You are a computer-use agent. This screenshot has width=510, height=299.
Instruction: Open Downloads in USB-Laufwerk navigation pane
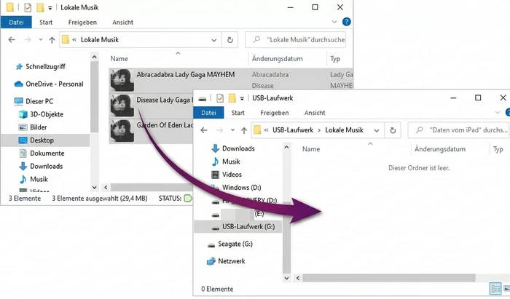click(233, 148)
